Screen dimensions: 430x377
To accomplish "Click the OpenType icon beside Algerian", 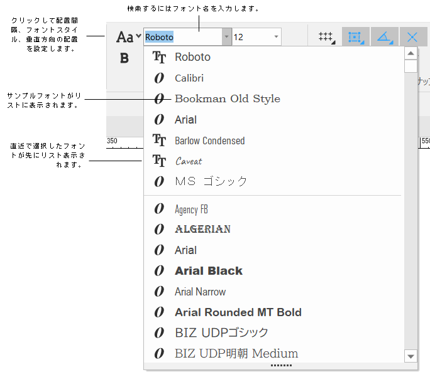I will point(160,230).
